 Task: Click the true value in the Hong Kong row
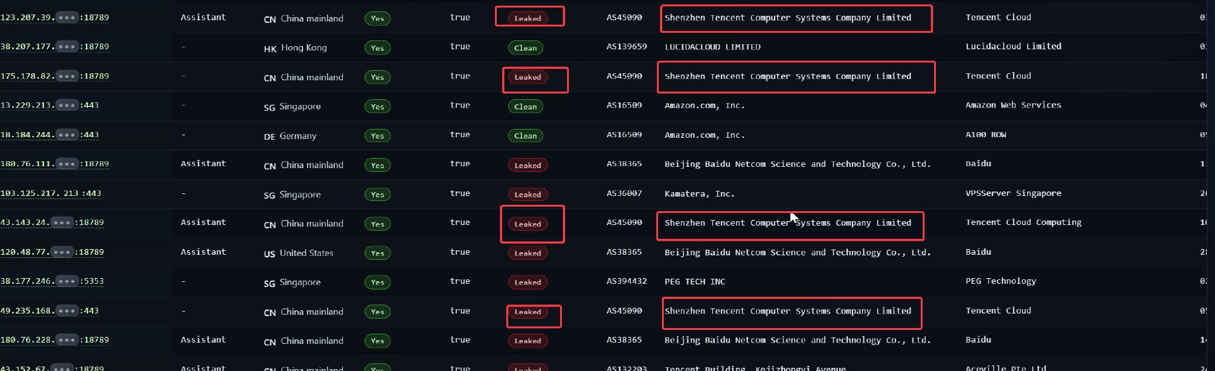click(x=460, y=47)
